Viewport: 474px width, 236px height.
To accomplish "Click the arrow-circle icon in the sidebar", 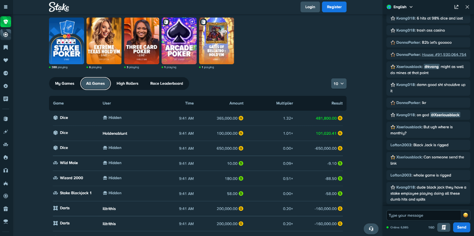I will pos(6,73).
